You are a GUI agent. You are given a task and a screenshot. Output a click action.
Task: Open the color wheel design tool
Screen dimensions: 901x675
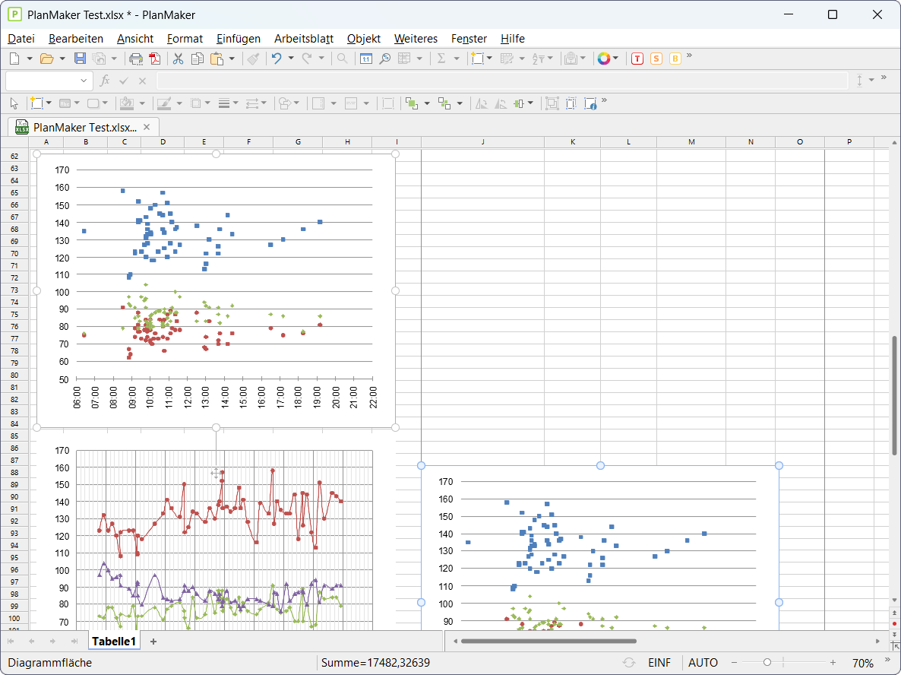click(x=603, y=59)
